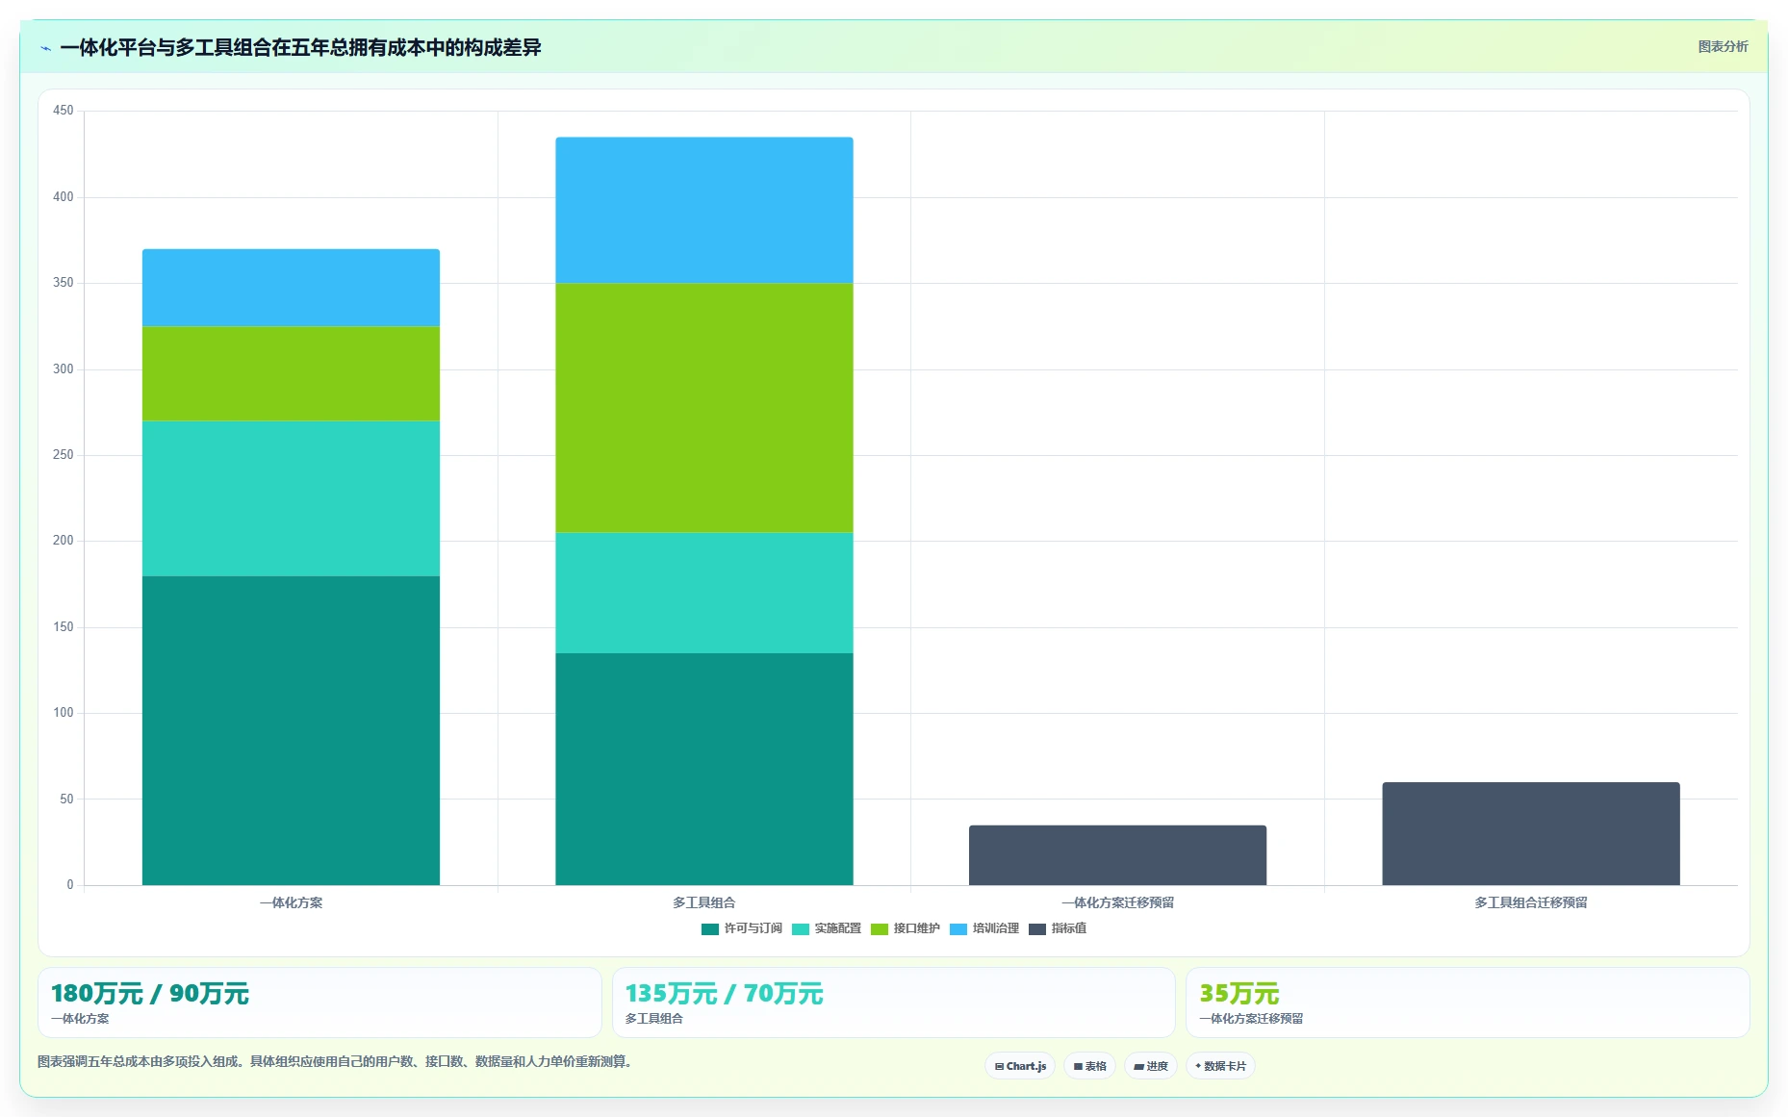
Task: Click the blue 培训治理 segment of 多工具组合 bar
Action: tap(704, 210)
